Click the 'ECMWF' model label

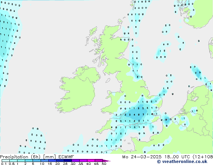66,157
